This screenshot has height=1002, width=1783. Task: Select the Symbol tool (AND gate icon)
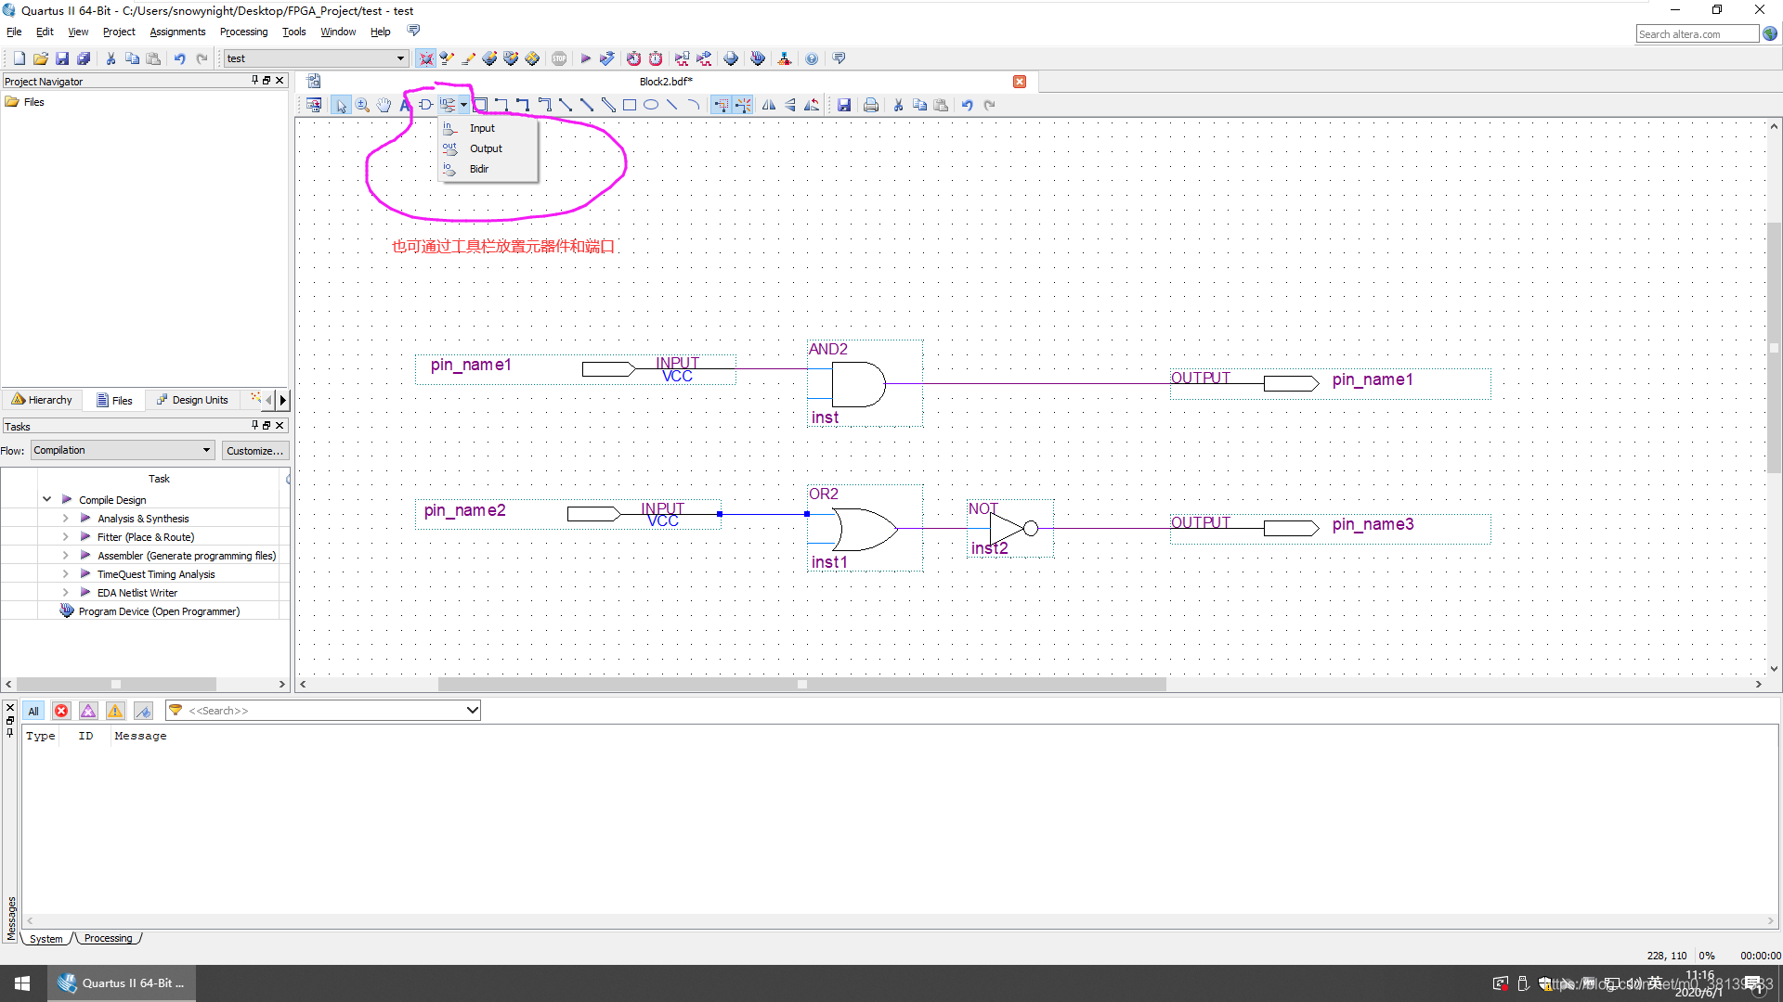[x=425, y=105]
